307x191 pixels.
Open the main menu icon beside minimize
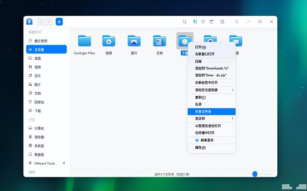click(x=236, y=22)
